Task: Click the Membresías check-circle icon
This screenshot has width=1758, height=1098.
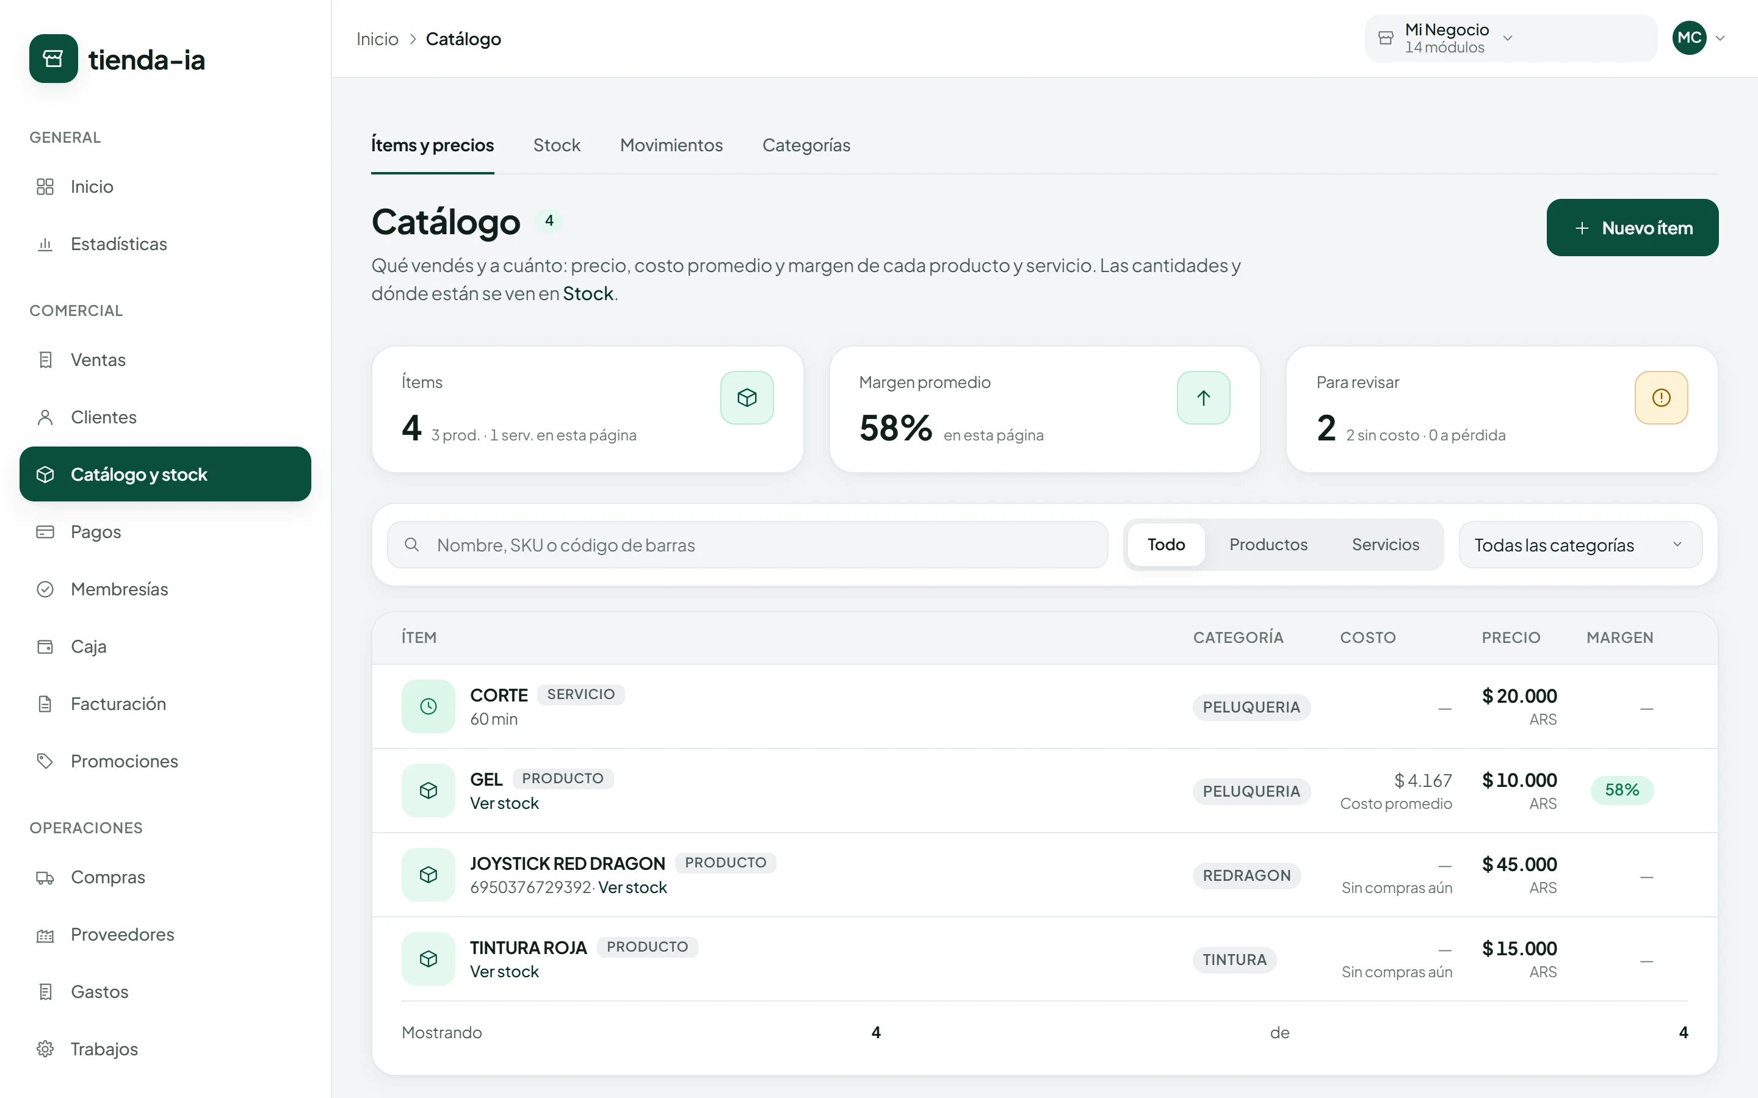Action: coord(45,589)
